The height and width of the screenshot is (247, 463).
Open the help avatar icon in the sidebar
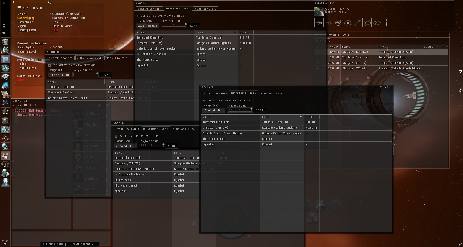(5, 182)
